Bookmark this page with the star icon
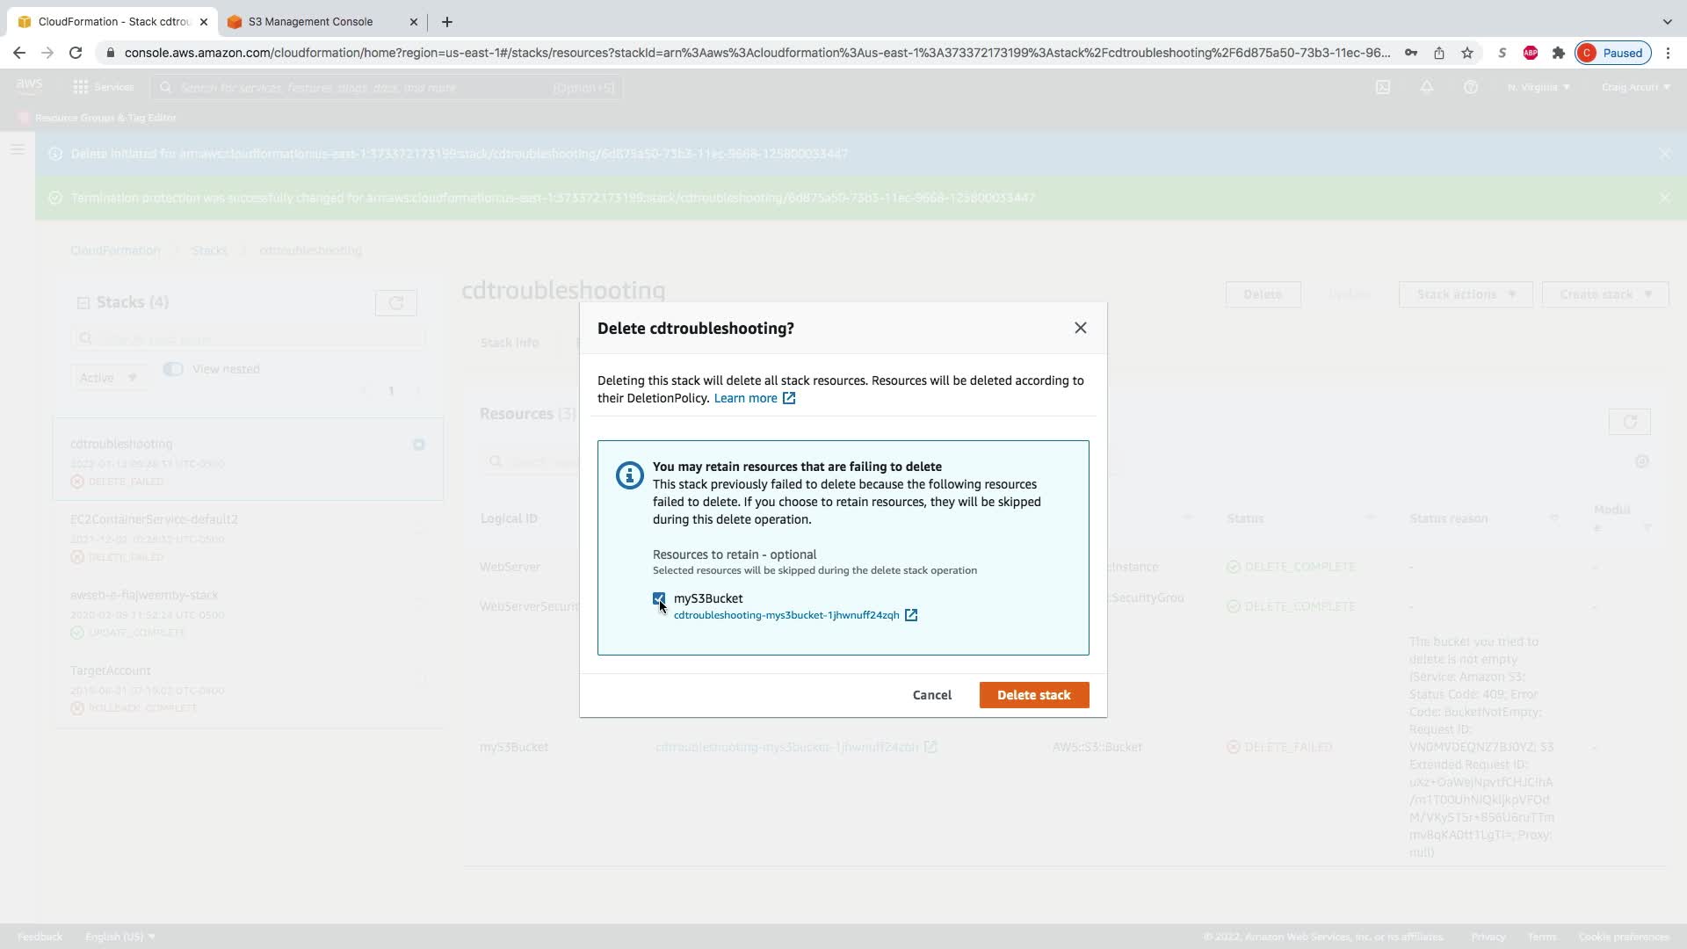The width and height of the screenshot is (1687, 949). point(1467,53)
